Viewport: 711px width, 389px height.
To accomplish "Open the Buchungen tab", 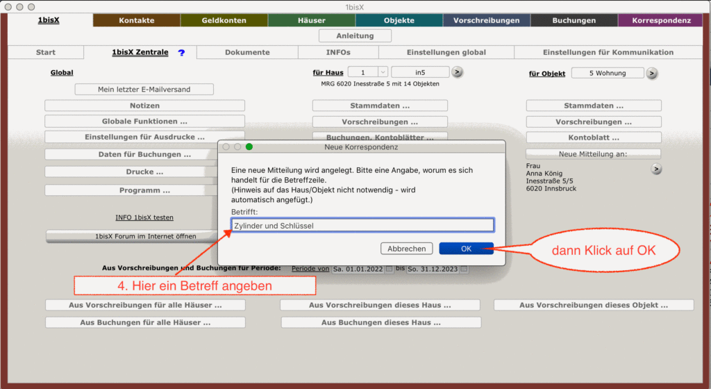I will click(574, 20).
